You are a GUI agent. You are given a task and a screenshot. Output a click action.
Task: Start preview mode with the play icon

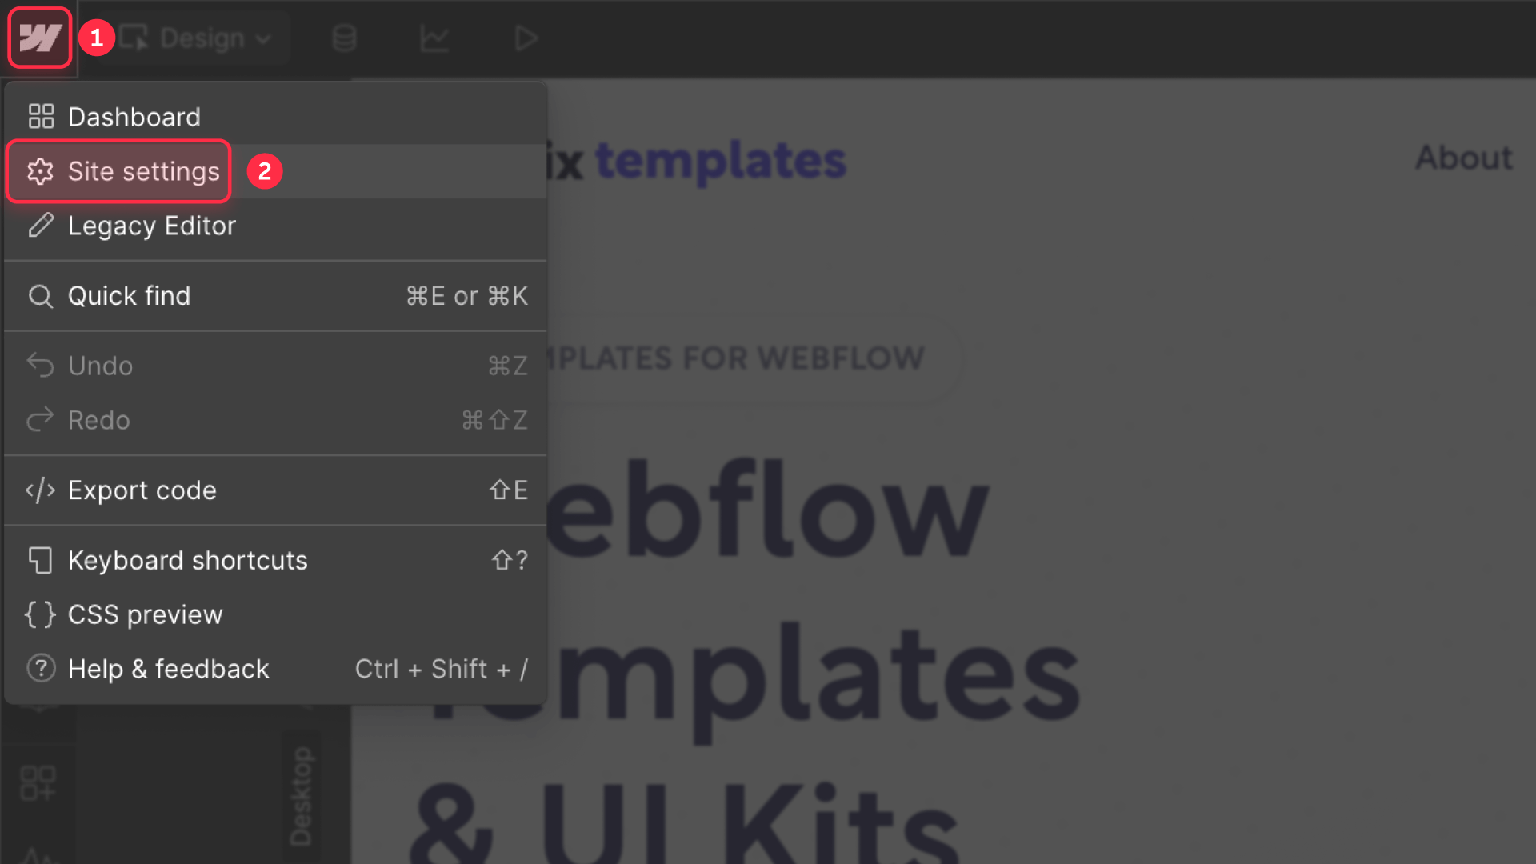[526, 38]
